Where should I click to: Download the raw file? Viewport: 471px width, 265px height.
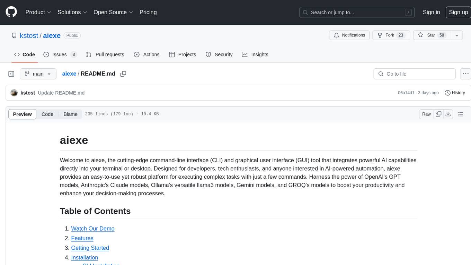[x=448, y=114]
